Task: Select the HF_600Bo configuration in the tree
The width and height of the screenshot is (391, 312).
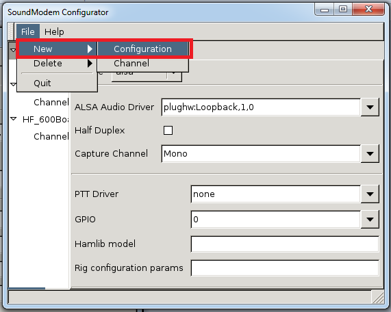Action: [45, 120]
